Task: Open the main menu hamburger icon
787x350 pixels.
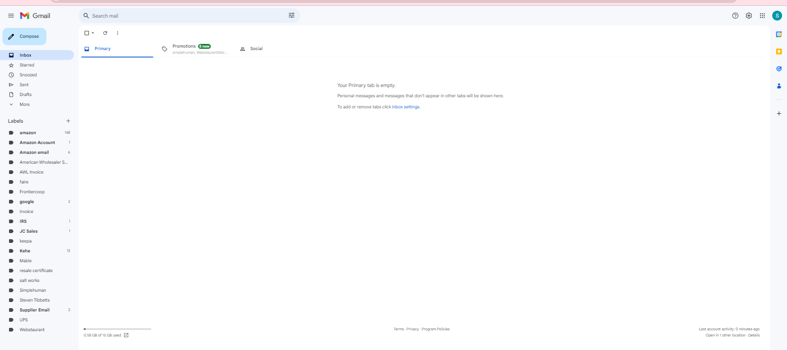Action: click(11, 16)
